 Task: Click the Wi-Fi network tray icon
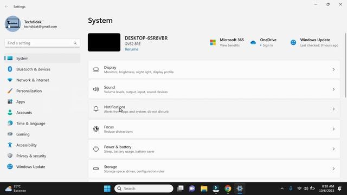(299, 188)
